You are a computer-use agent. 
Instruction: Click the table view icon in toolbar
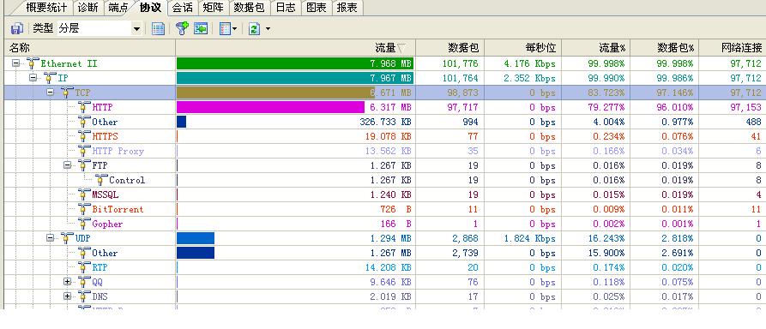158,29
